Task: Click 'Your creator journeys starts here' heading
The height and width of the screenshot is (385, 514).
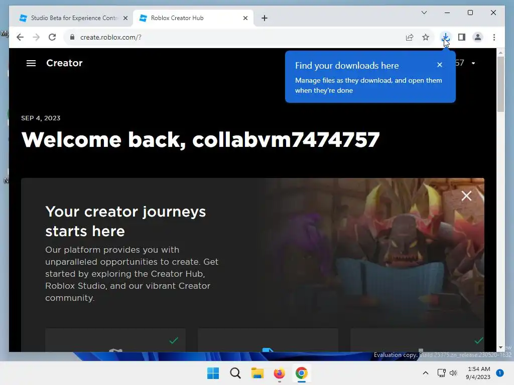Action: coord(125,221)
